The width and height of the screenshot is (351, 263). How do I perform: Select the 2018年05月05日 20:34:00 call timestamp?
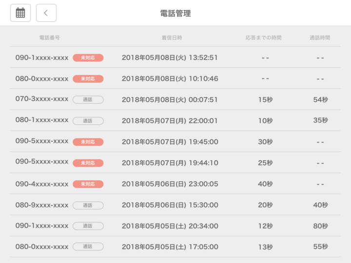(x=170, y=226)
